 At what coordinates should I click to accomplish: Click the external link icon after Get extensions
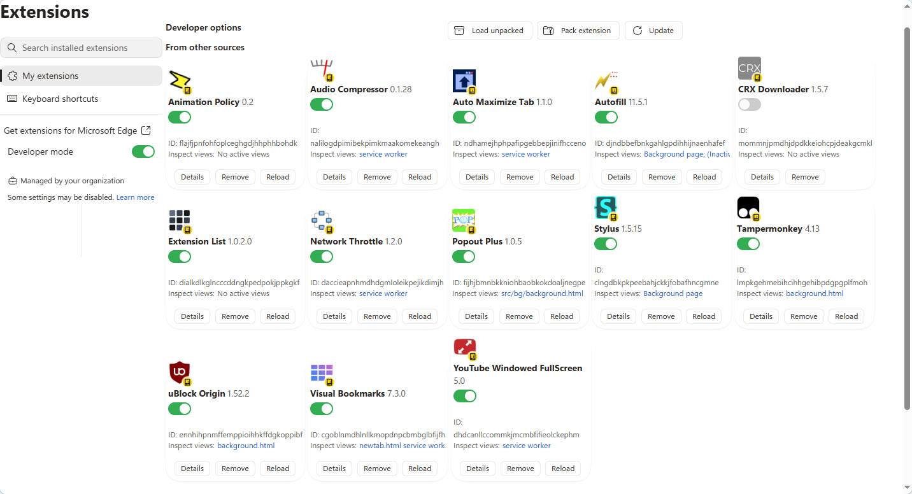coord(146,131)
